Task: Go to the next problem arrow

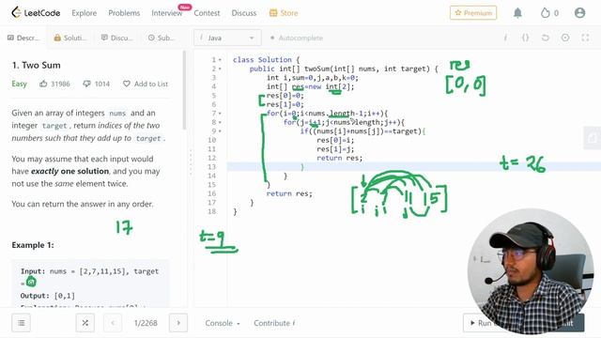Action: 178,323
